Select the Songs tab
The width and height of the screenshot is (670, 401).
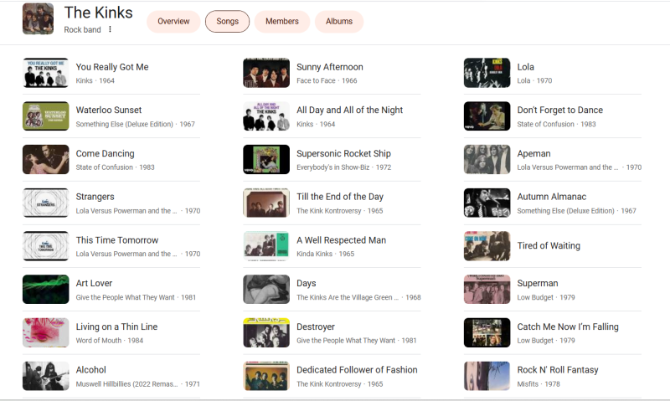tap(227, 21)
